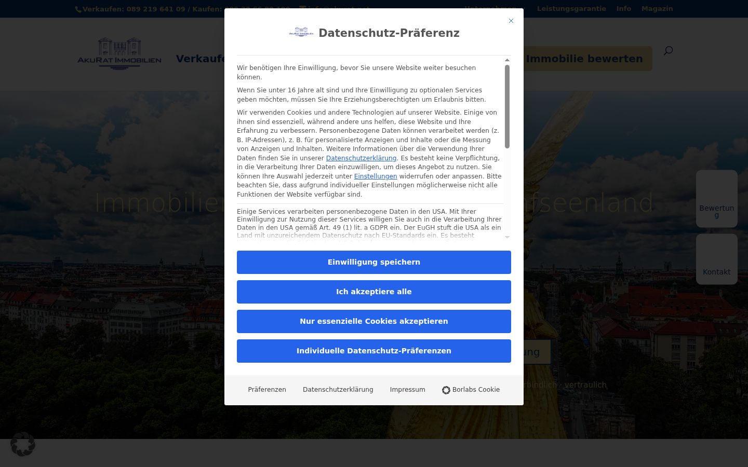Open Präferenzen in dialog footer
The height and width of the screenshot is (467, 748).
(267, 390)
